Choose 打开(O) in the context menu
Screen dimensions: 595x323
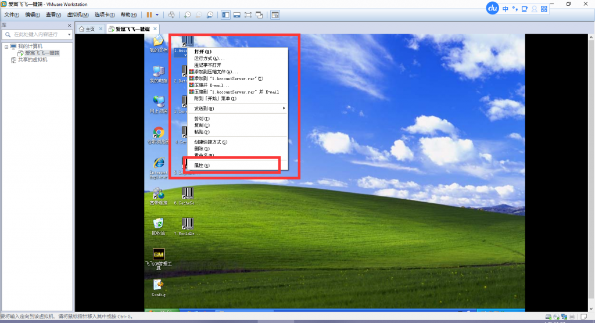(203, 52)
